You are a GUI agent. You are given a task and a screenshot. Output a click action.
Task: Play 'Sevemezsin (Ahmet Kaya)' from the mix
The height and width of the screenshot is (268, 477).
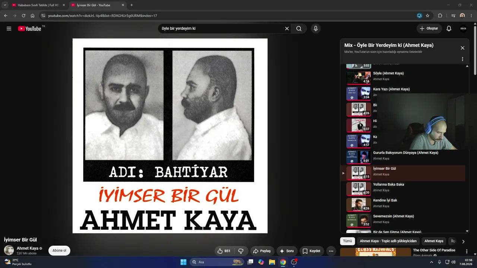pyautogui.click(x=394, y=216)
